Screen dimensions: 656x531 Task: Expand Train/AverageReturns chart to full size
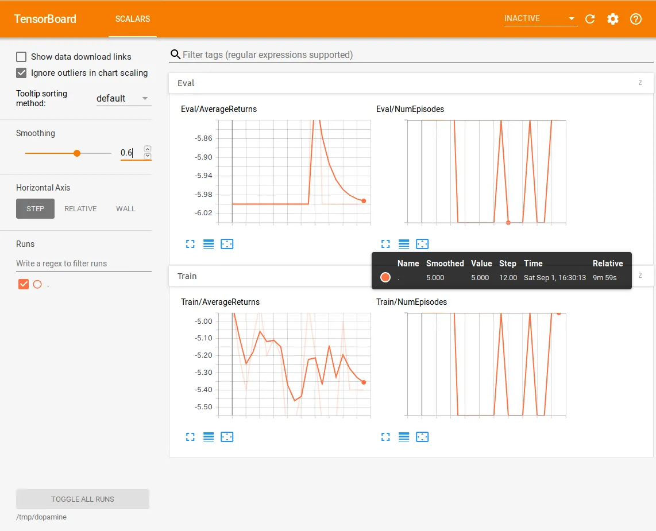[190, 437]
